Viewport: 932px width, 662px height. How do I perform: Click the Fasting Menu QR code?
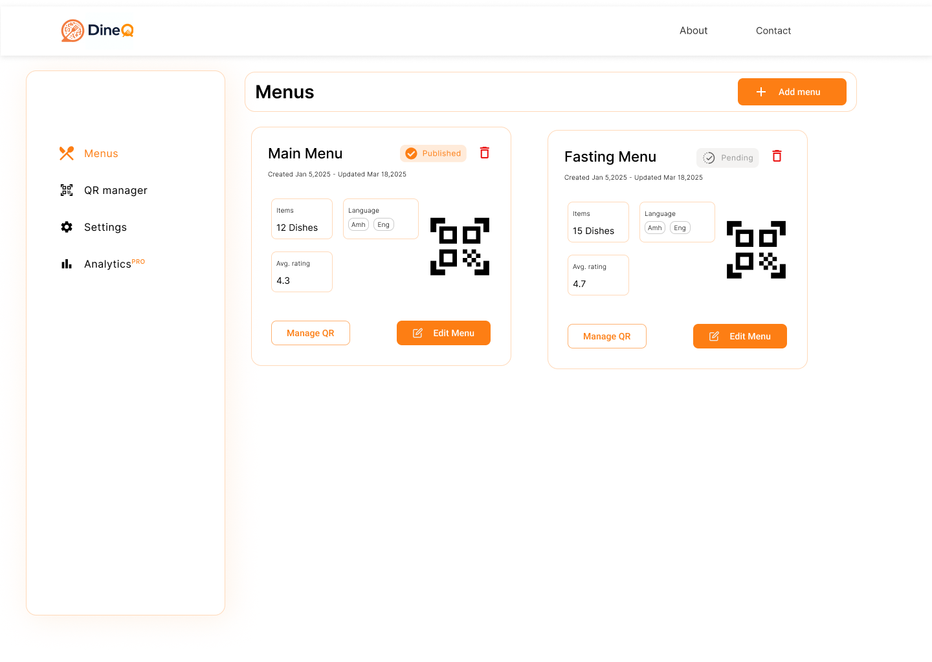click(x=756, y=250)
